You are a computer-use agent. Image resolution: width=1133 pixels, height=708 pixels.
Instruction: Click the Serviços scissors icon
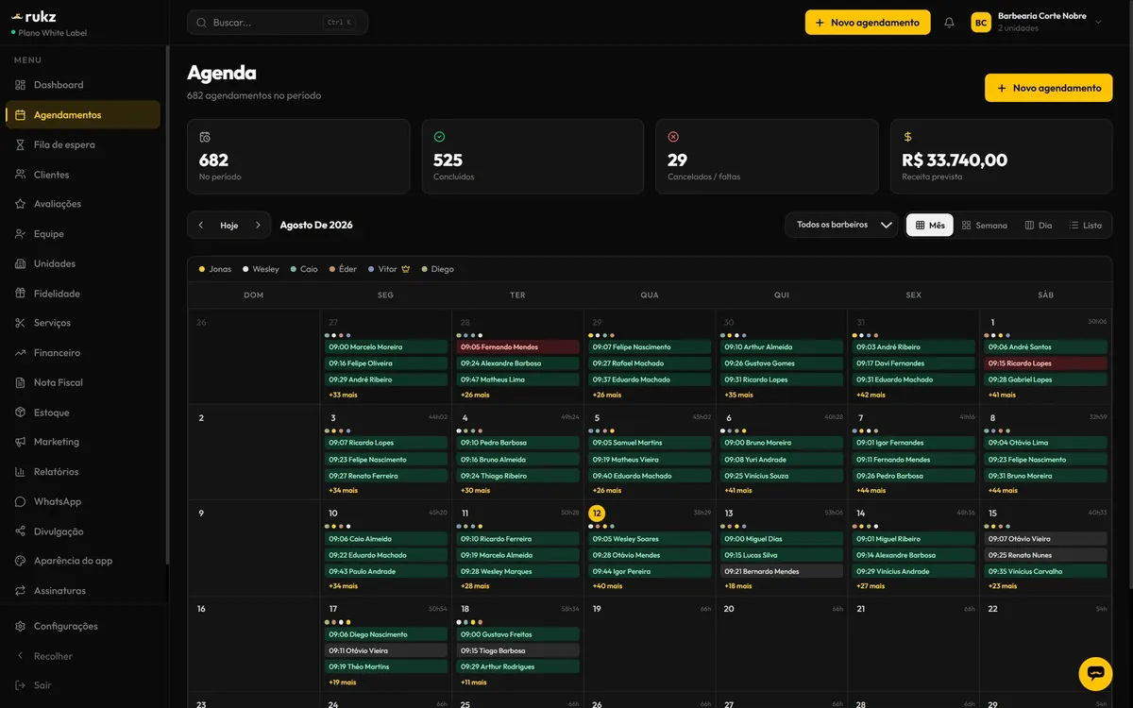tap(21, 323)
